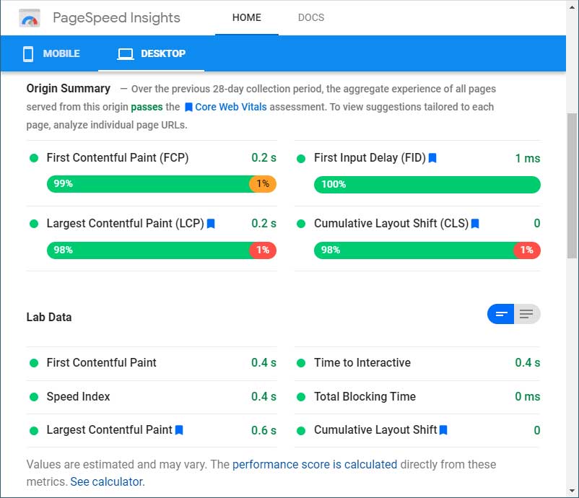The width and height of the screenshot is (579, 498).
Task: Click the green 99% segment of the FCP bar
Action: pos(149,184)
